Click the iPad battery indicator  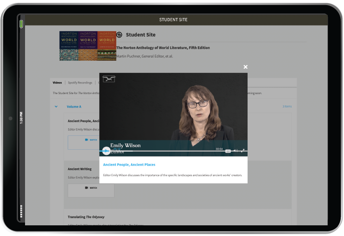[x=21, y=24]
